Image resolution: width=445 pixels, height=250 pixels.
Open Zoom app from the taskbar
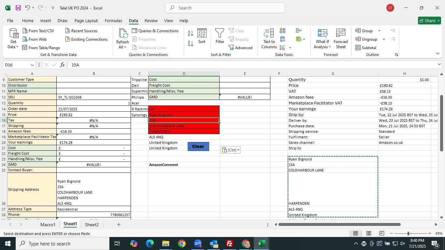point(198,243)
